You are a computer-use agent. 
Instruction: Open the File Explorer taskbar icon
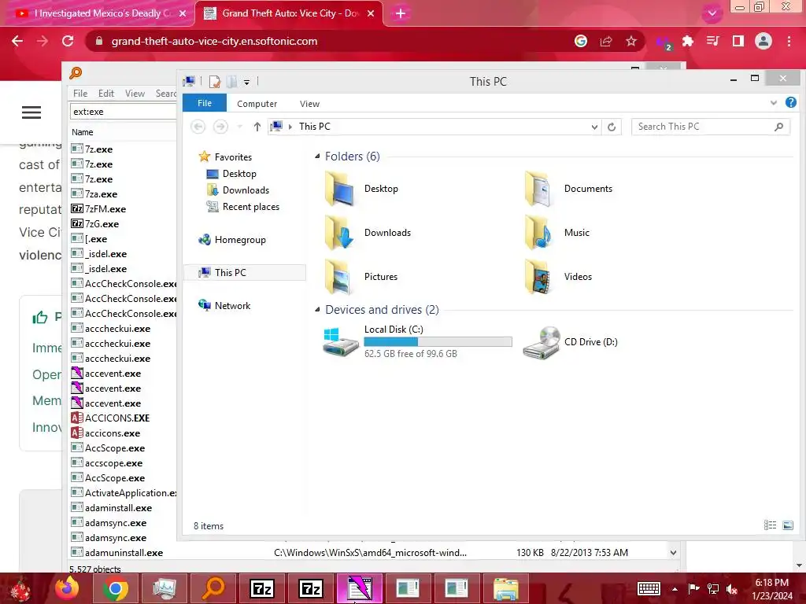506,588
